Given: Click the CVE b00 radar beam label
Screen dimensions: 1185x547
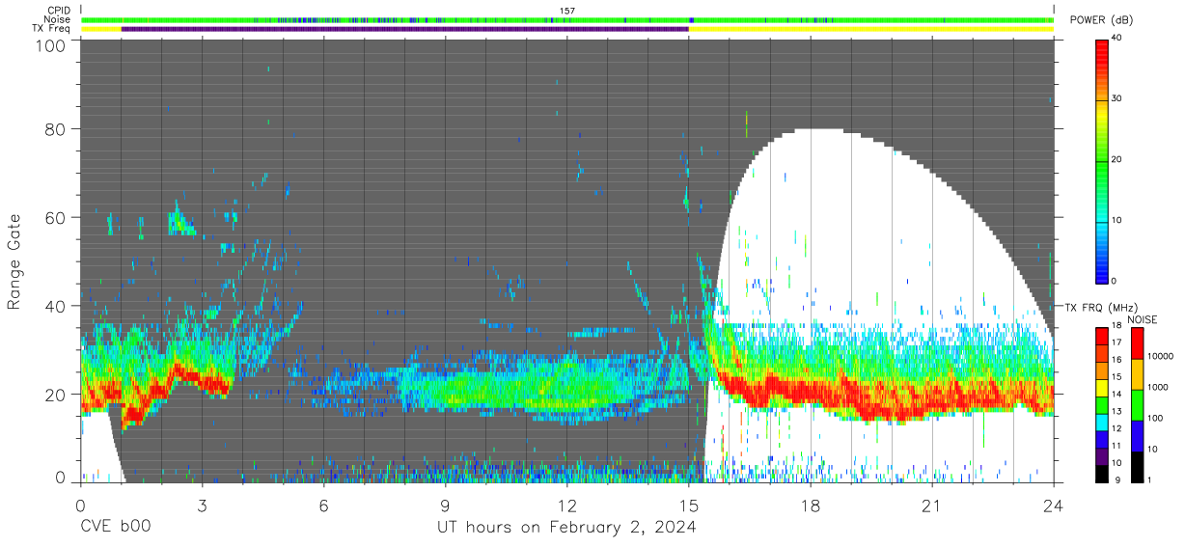Looking at the screenshot, I should (x=115, y=527).
